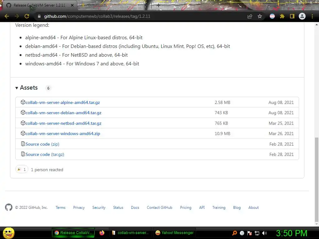Image resolution: width=319 pixels, height=239 pixels.
Task: Click the padlock site info icon
Action: pyautogui.click(x=39, y=16)
